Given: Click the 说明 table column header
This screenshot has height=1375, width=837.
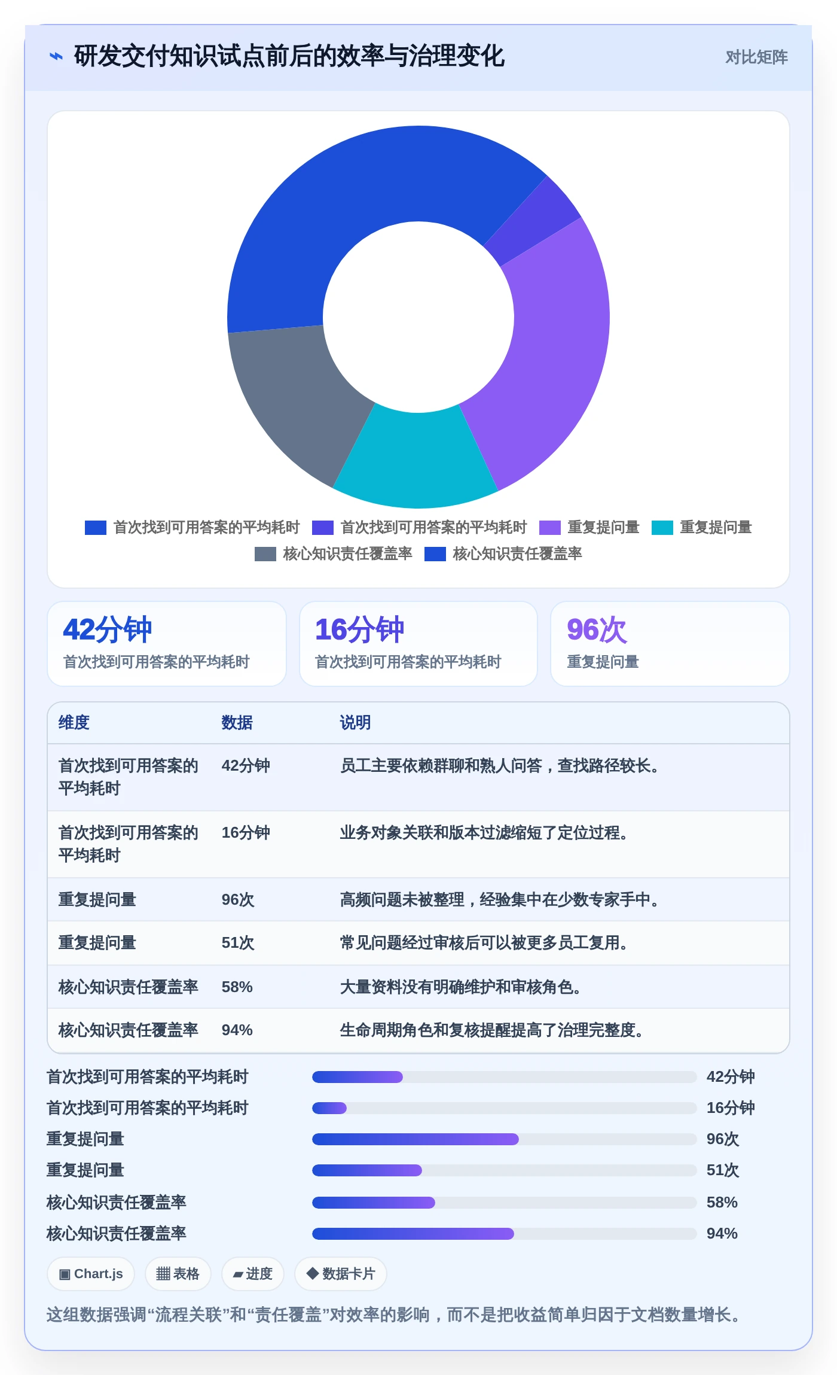Looking at the screenshot, I should pyautogui.click(x=356, y=723).
